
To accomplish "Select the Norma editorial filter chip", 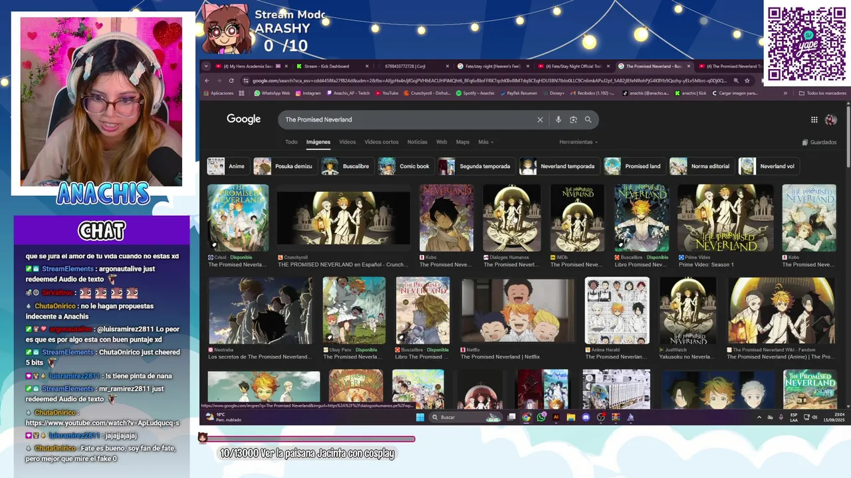I will pyautogui.click(x=701, y=166).
